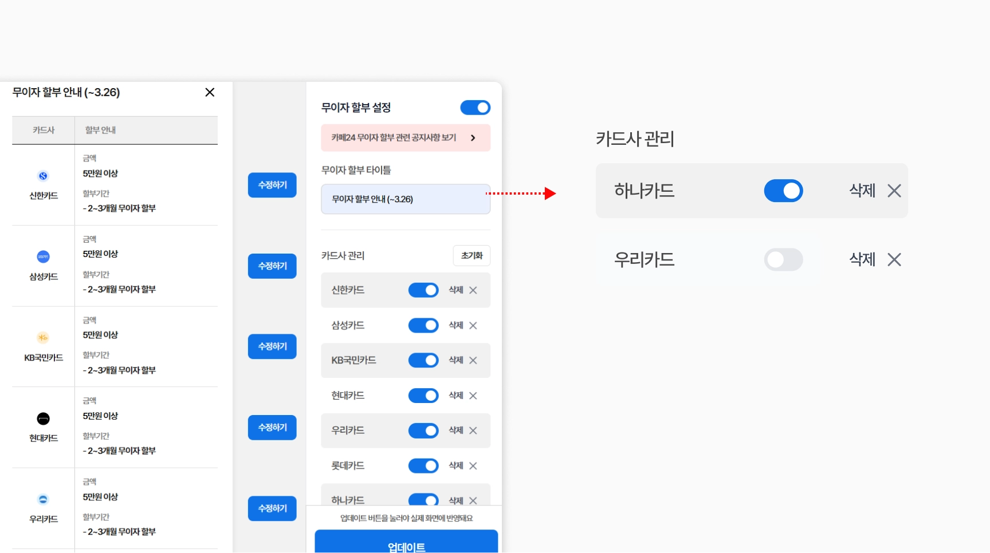This screenshot has height=553, width=990.
Task: Click X icon for 롯데카드 in settings list
Action: click(473, 466)
